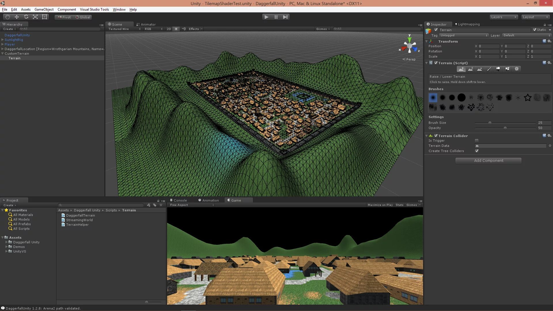Select the Rect transform tool
Screen dimensions: 553x311
[44, 17]
